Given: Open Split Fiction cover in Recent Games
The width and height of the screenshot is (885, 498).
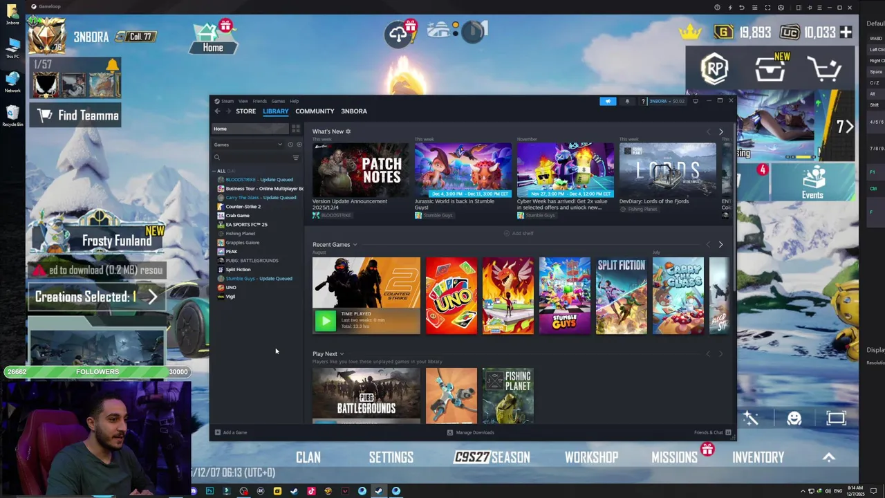Looking at the screenshot, I should (622, 295).
